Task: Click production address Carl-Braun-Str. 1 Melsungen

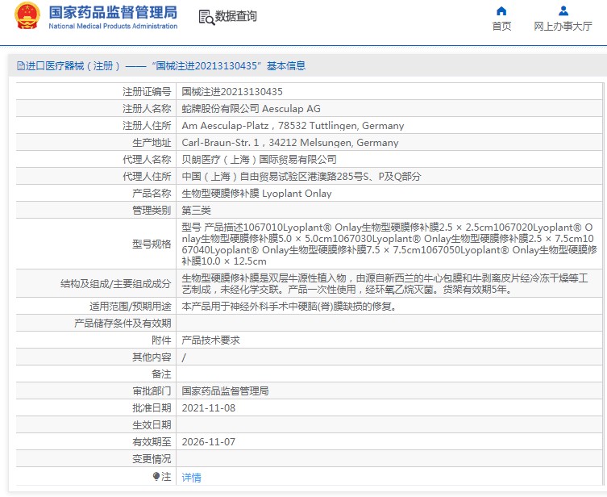Action: (290, 143)
